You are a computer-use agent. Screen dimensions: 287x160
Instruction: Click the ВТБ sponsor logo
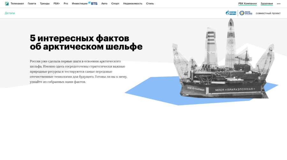93,3
